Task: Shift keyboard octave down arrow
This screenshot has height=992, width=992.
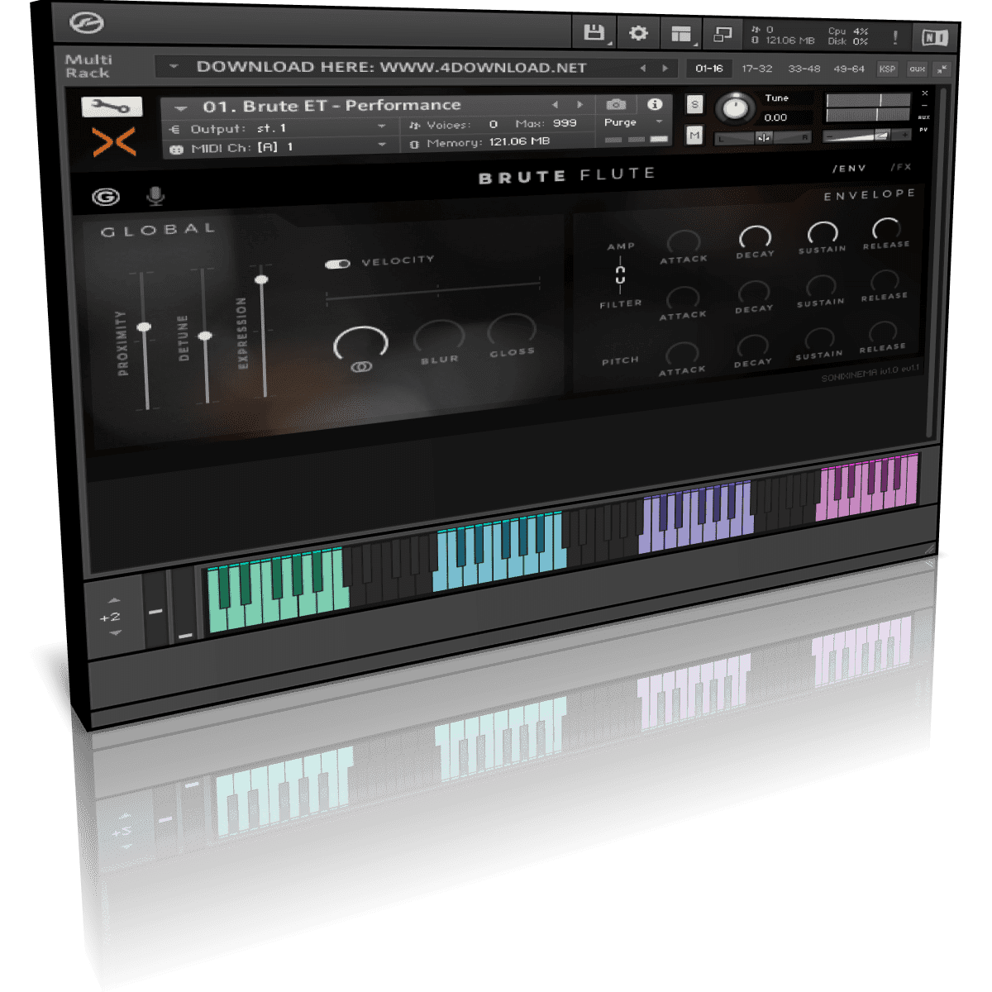Action: pyautogui.click(x=115, y=633)
